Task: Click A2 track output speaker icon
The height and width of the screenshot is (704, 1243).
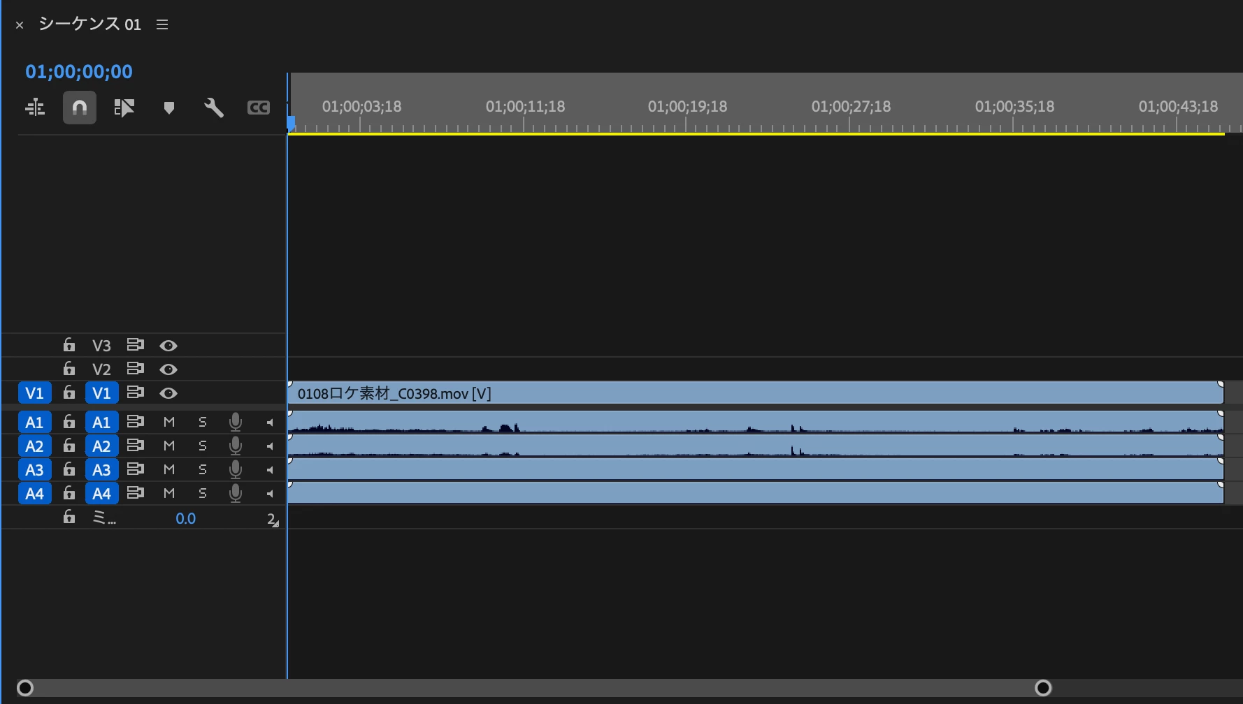Action: pos(270,446)
